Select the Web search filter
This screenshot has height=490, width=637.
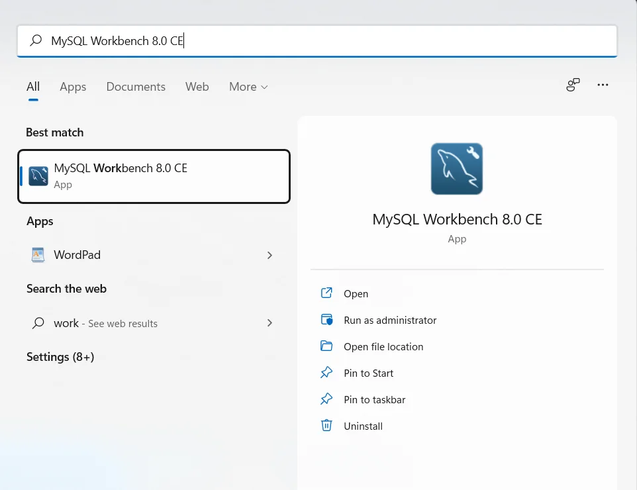point(197,87)
